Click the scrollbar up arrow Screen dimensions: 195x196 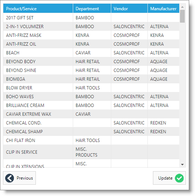[182, 7]
